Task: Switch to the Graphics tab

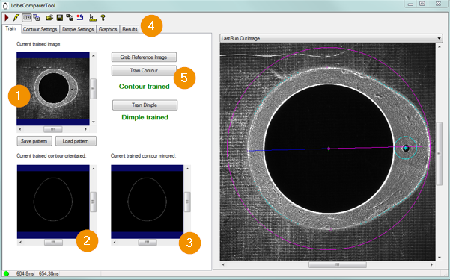Action: click(x=108, y=29)
